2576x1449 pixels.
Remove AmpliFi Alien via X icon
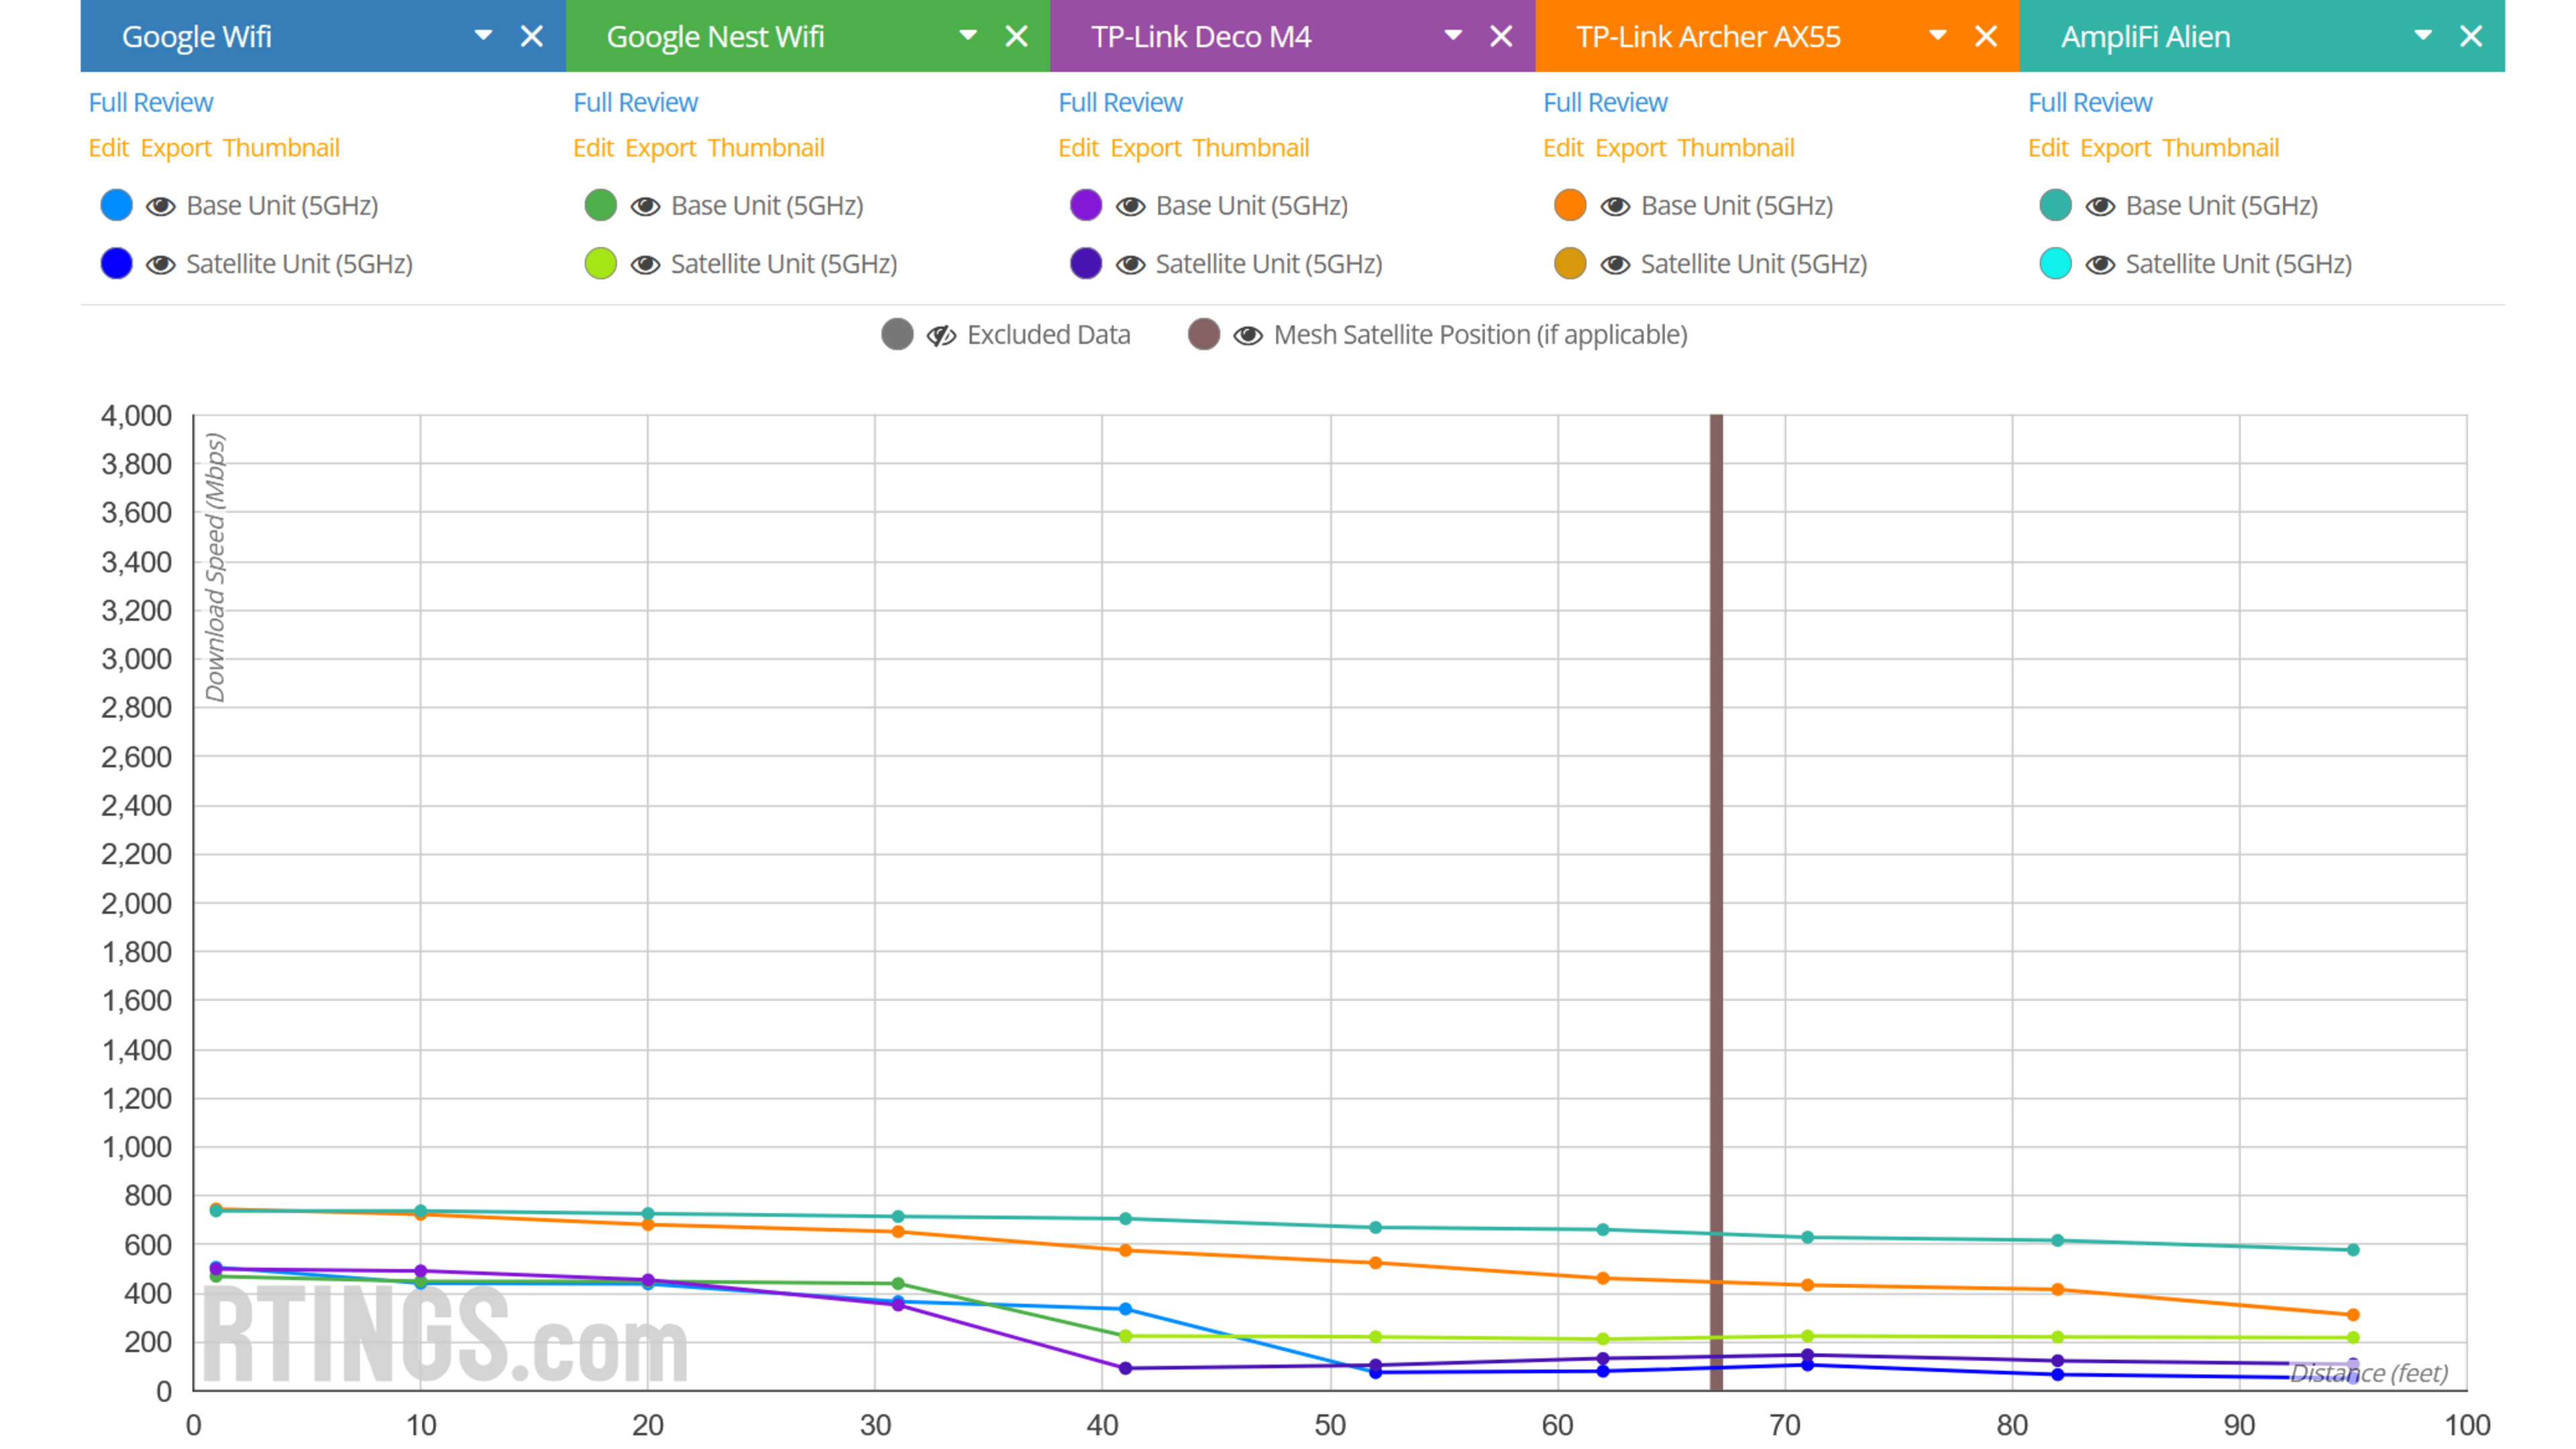click(2471, 37)
